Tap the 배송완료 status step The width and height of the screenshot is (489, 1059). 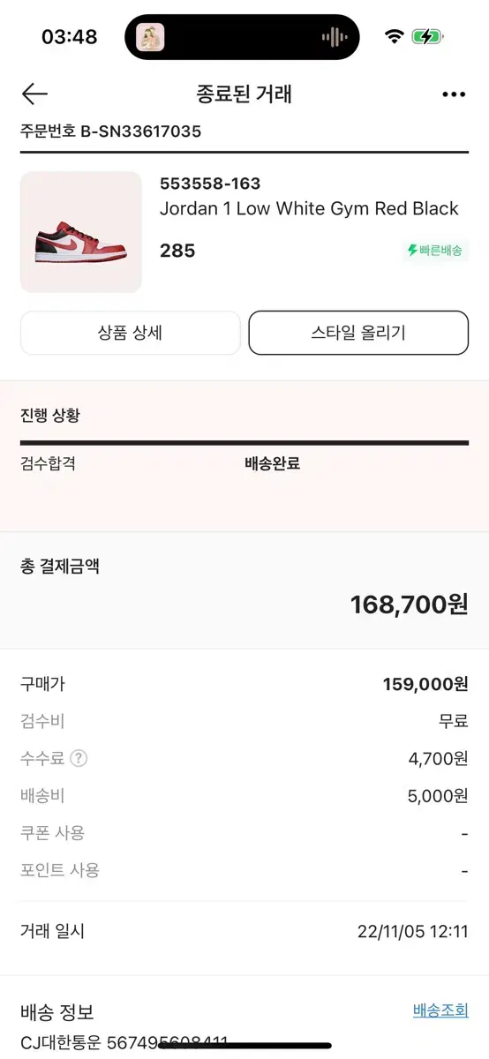click(272, 463)
